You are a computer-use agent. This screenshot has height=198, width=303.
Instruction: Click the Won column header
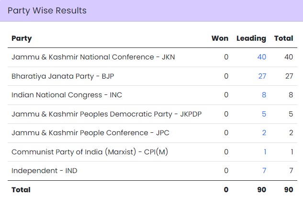(220, 38)
